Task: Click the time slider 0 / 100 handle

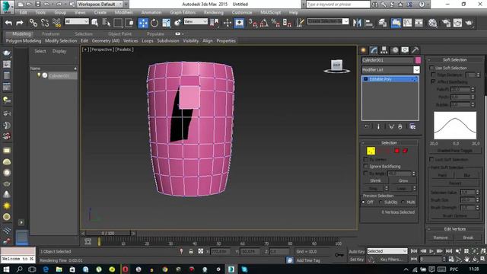Action: pyautogui.click(x=108, y=233)
